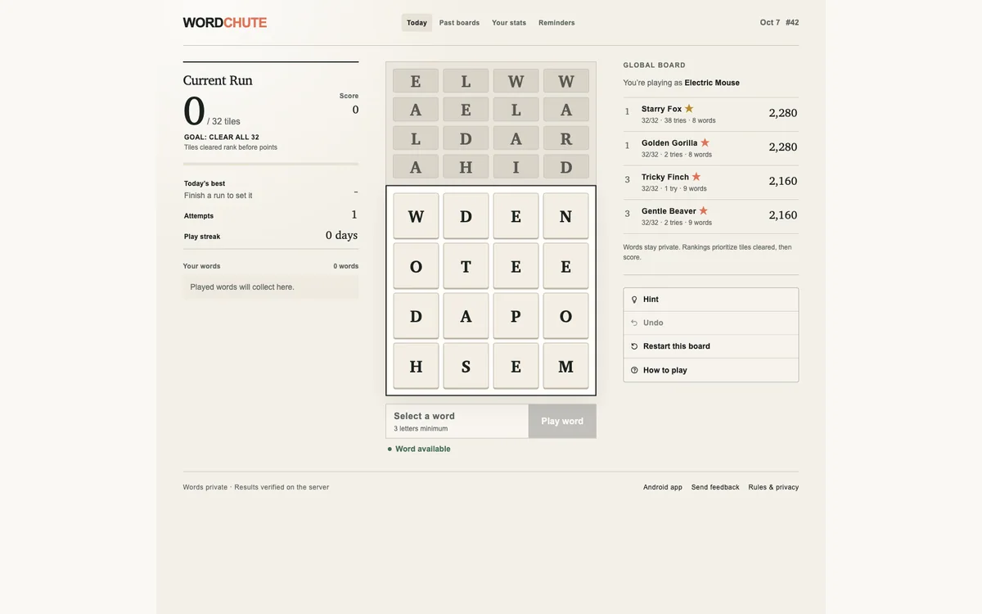Click the star next to Golden Gorilla
982x614 pixels.
coord(705,142)
